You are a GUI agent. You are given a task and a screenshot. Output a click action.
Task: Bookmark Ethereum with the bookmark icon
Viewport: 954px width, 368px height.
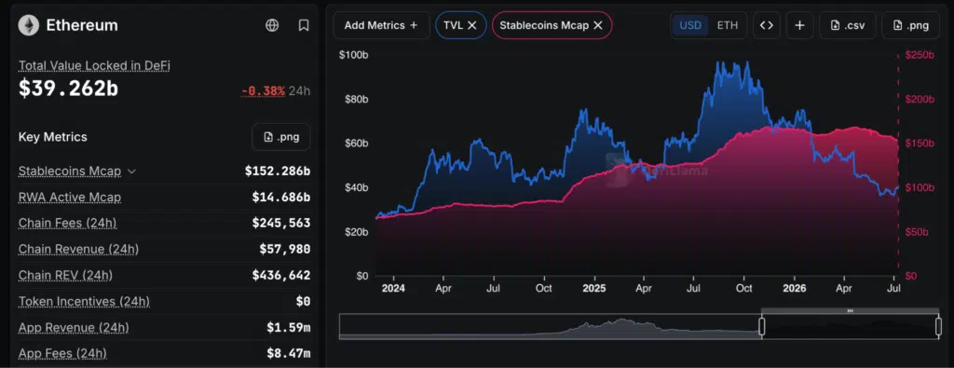[304, 25]
